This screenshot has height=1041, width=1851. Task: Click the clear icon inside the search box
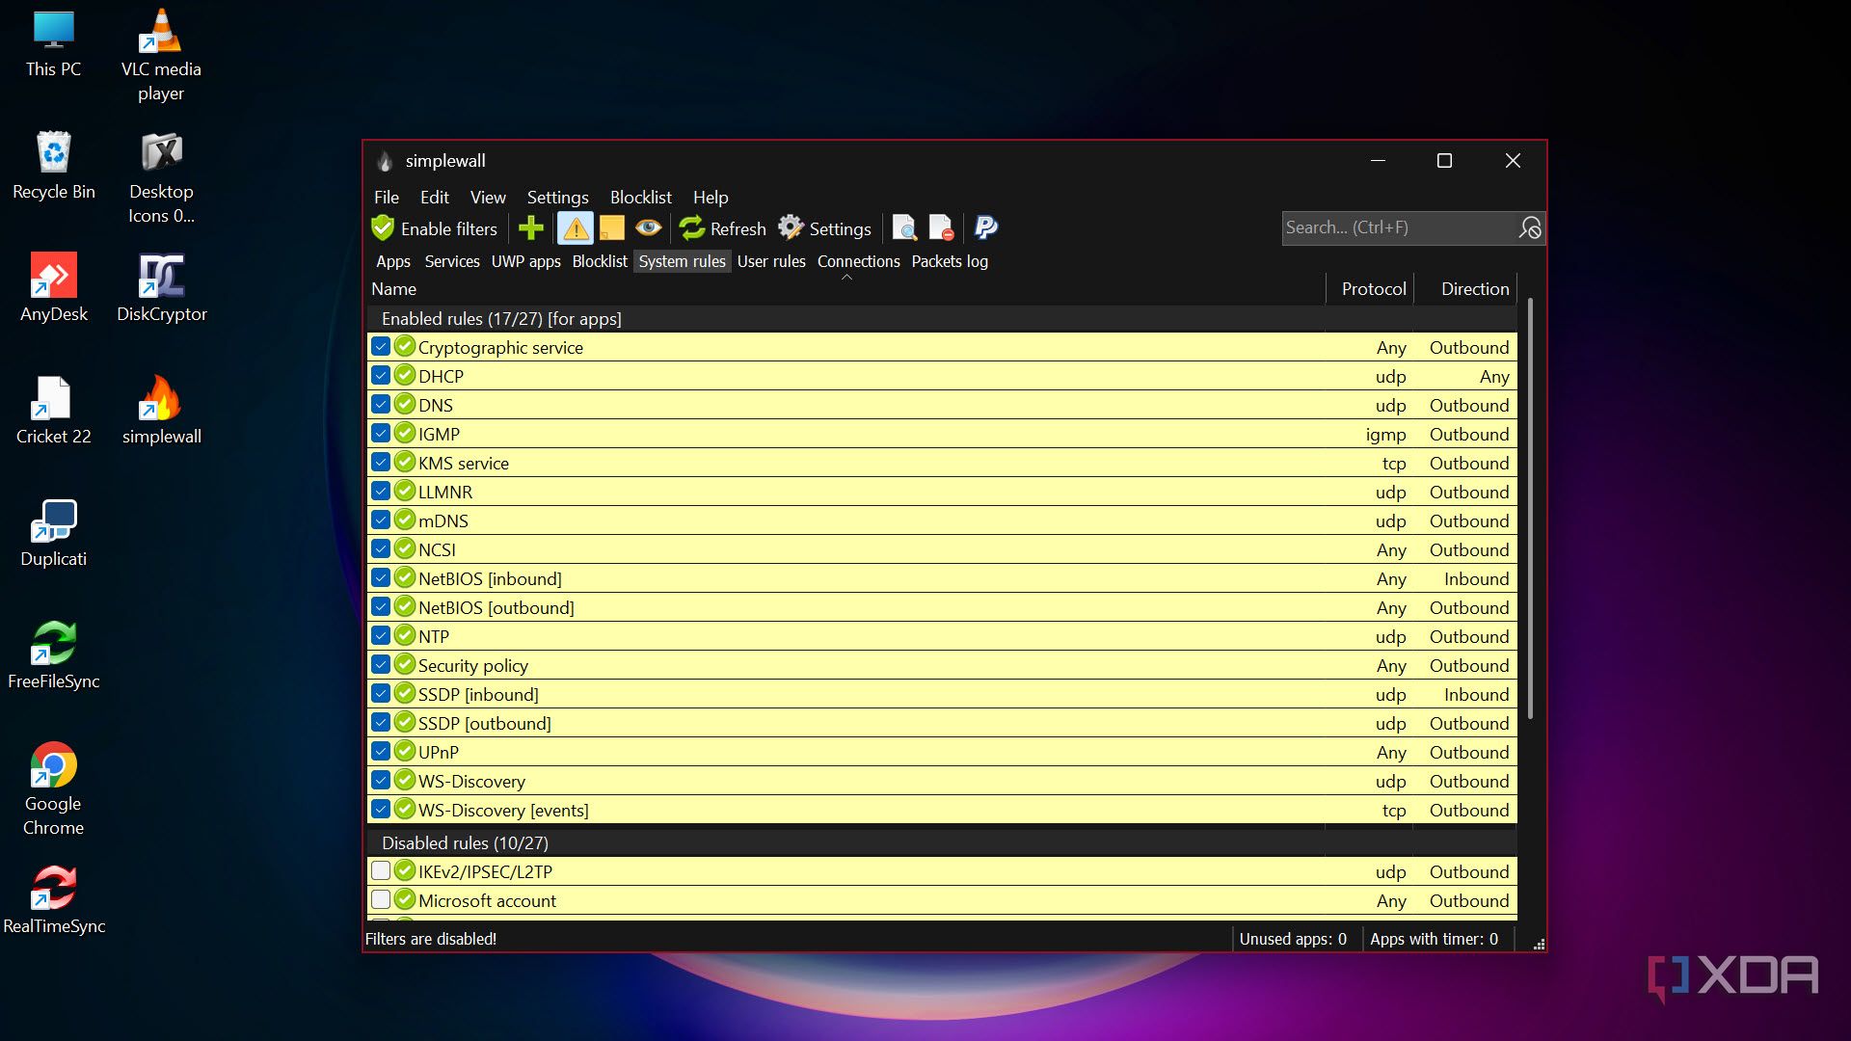pyautogui.click(x=1529, y=228)
